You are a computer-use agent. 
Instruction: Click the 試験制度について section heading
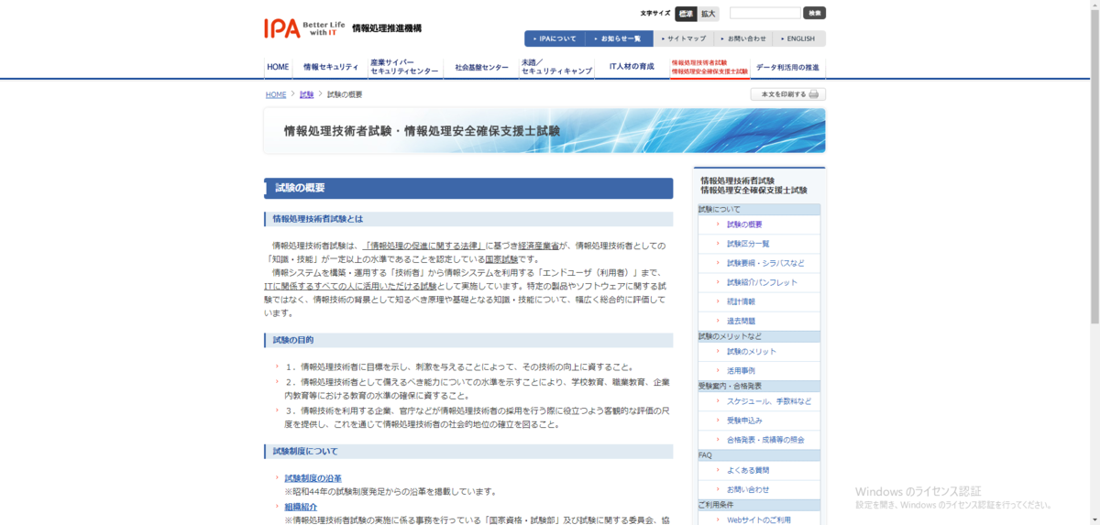pyautogui.click(x=468, y=452)
